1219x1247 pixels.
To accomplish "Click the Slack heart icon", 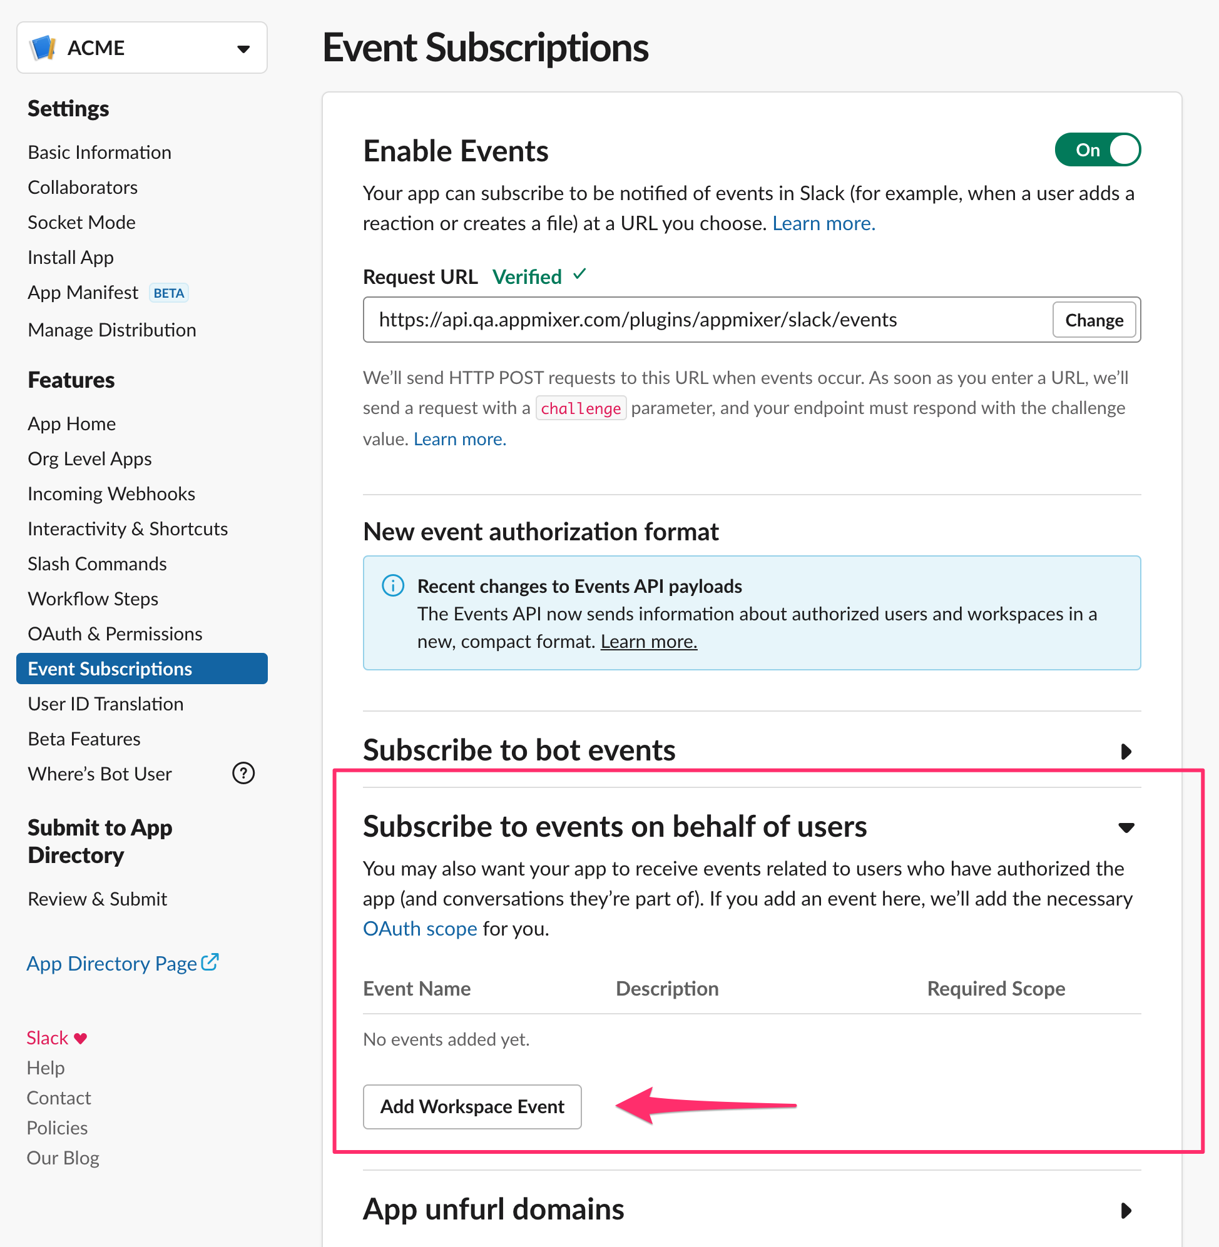I will 81,1038.
